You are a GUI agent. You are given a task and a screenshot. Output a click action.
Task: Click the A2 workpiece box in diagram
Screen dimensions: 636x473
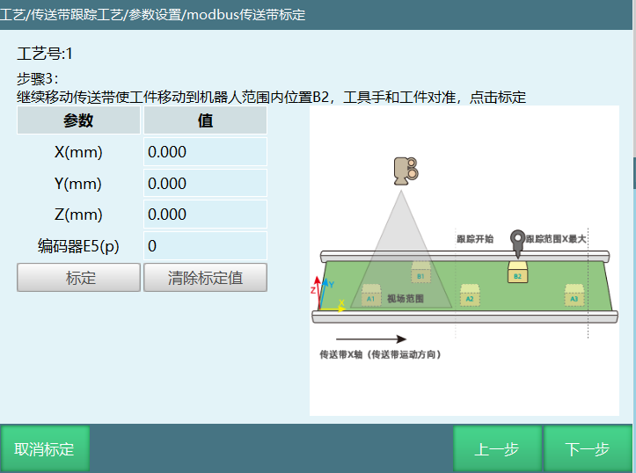tap(470, 295)
